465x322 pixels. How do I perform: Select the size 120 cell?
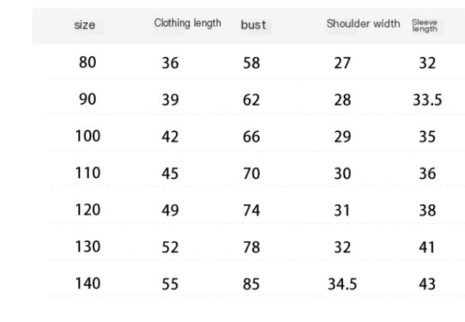pyautogui.click(x=88, y=210)
